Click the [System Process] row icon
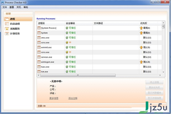This screenshot has height=114, width=171. point(39,28)
